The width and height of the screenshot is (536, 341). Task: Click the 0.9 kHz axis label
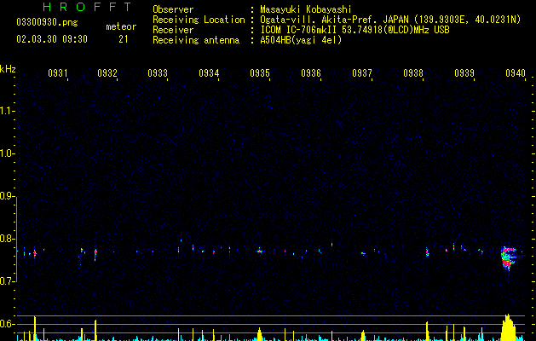pyautogui.click(x=7, y=196)
